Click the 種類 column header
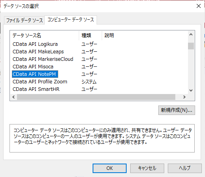 91,36
